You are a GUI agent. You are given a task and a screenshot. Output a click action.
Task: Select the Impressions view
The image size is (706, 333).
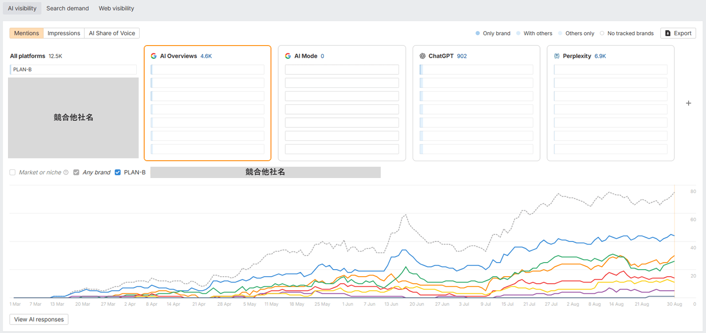coord(64,33)
